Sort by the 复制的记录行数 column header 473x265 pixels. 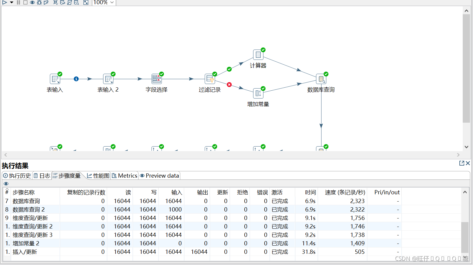coord(86,192)
